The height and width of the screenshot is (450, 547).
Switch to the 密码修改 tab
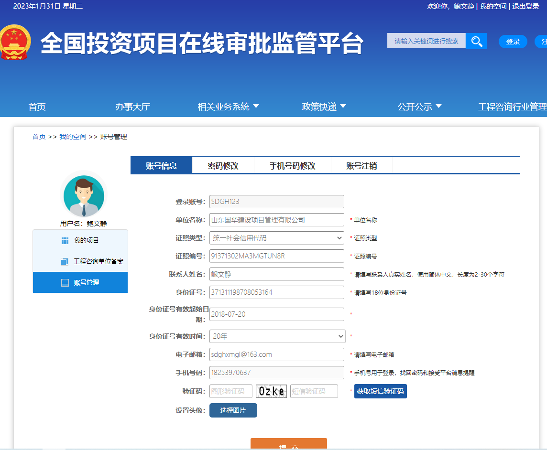point(223,164)
